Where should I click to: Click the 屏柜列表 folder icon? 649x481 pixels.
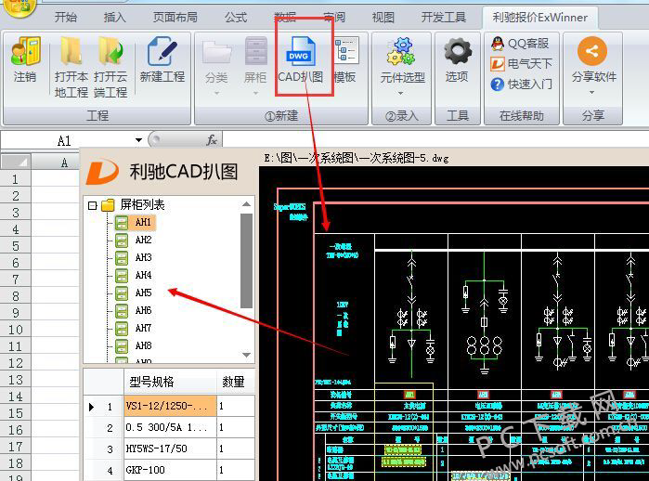point(108,205)
